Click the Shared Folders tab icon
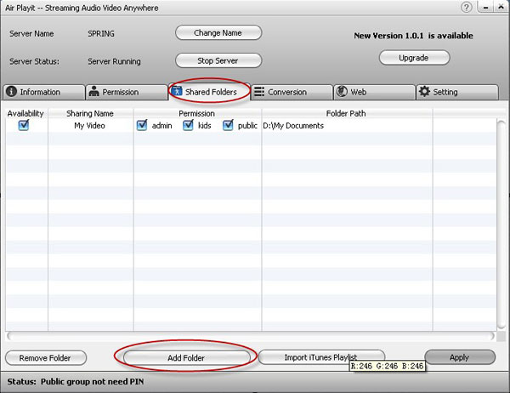 [x=177, y=91]
